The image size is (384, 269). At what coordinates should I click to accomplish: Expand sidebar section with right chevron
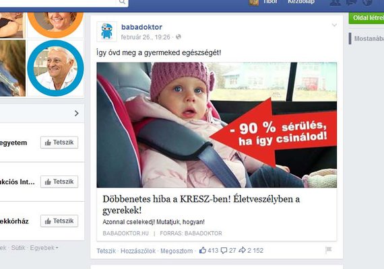77,113
